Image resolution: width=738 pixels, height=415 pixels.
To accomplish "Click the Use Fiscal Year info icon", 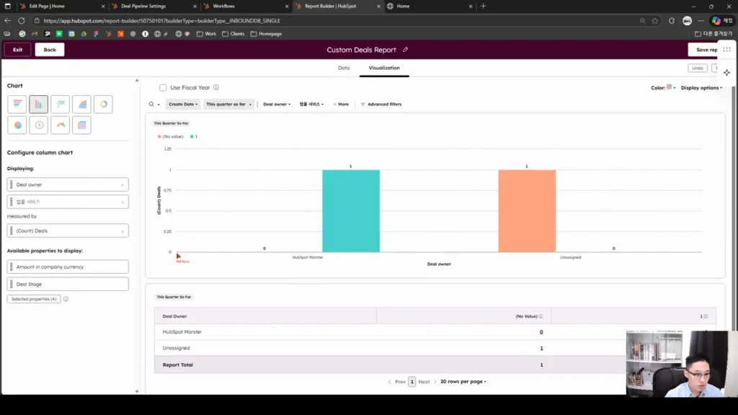I will (216, 87).
